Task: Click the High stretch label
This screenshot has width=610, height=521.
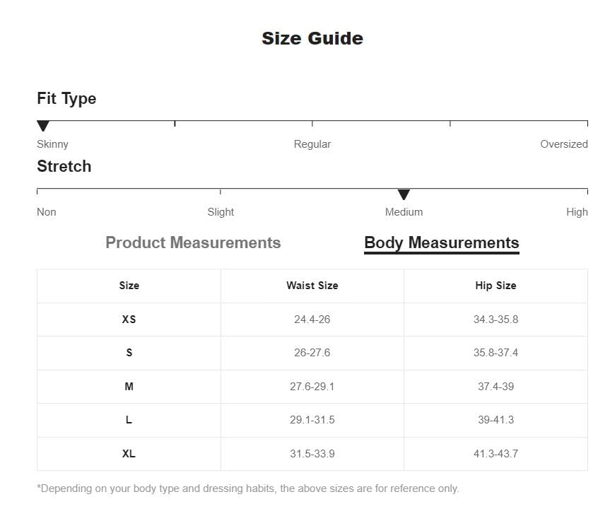Action: coord(577,212)
